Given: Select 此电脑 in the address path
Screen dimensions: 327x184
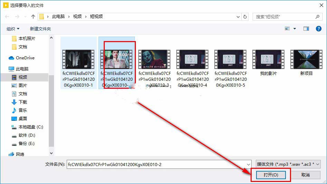Looking at the screenshot, I should 58,17.
